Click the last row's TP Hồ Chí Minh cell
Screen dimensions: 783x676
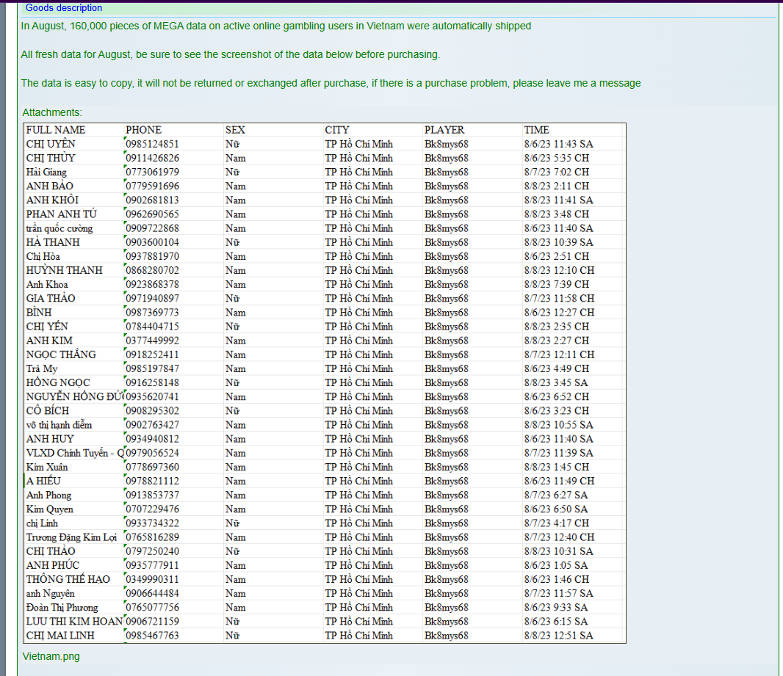tap(358, 636)
